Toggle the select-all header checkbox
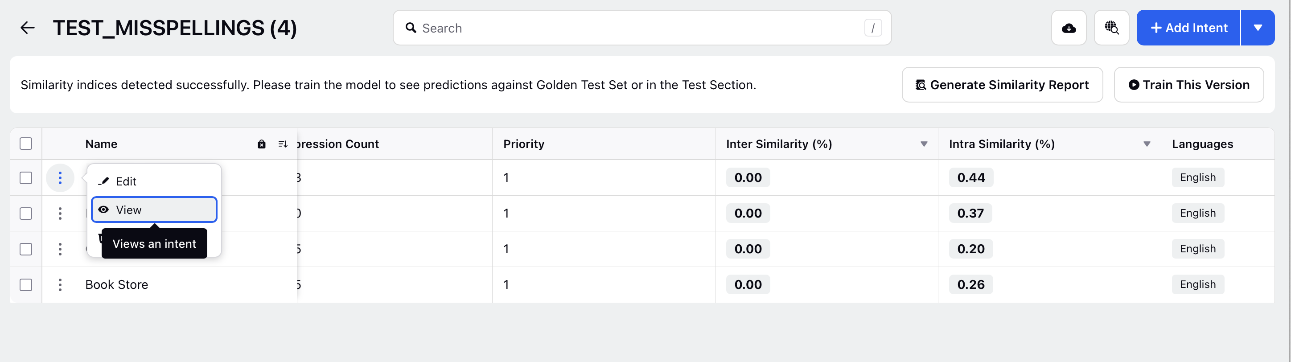Screen dimensions: 1291x362 click(x=26, y=144)
